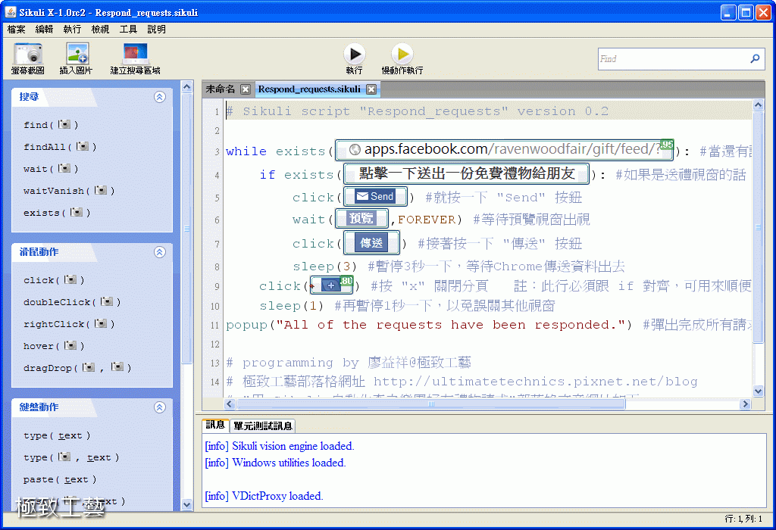Insert wait() command from sidebar

coord(51,169)
